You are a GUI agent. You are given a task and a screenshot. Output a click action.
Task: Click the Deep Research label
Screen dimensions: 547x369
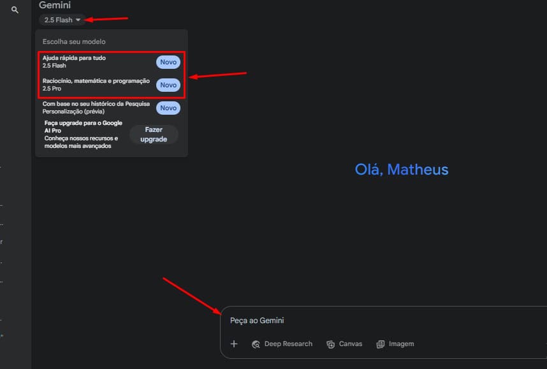[x=288, y=344]
